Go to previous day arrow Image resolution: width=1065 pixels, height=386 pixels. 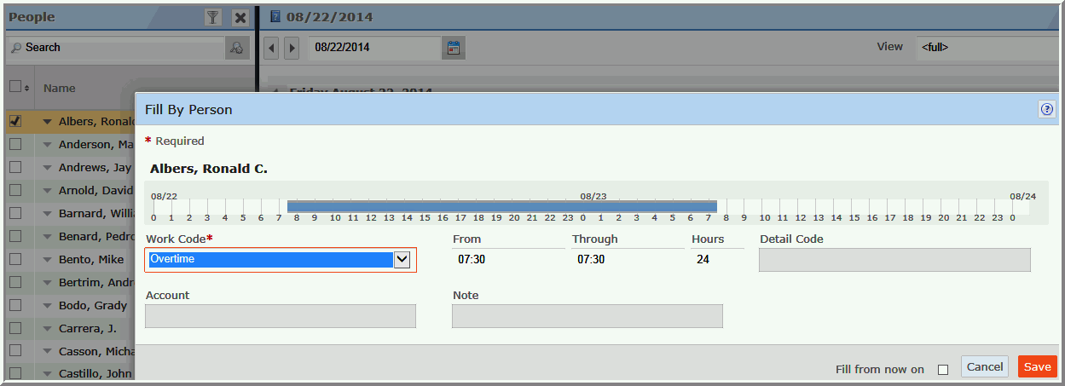pyautogui.click(x=272, y=48)
